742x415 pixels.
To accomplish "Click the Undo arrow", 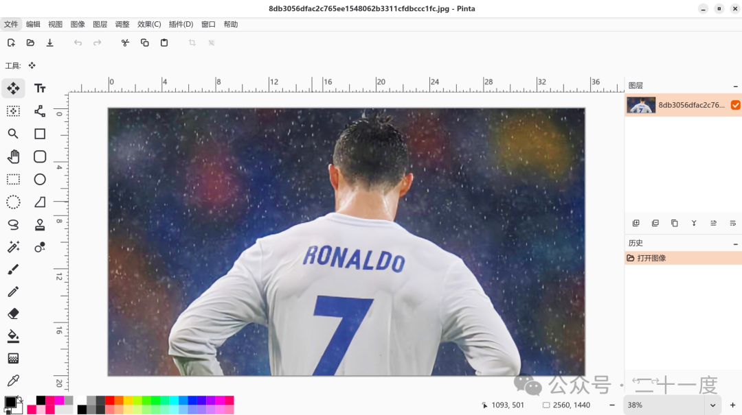I will pyautogui.click(x=78, y=43).
